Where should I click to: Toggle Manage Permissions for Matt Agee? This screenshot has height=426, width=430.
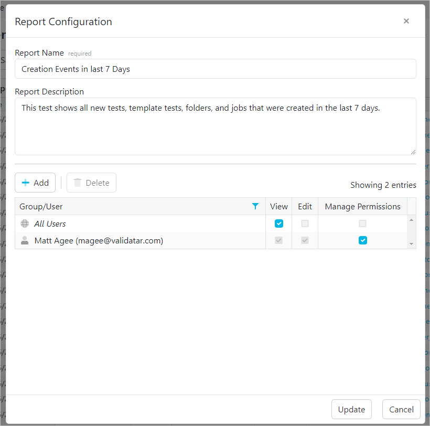[x=362, y=241]
